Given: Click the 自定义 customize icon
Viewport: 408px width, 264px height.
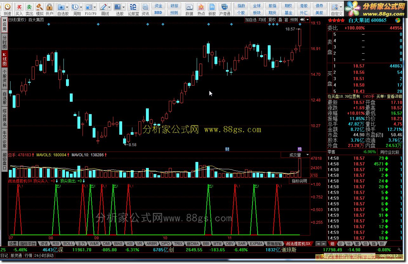Looking at the screenshot, I should pos(335,7).
